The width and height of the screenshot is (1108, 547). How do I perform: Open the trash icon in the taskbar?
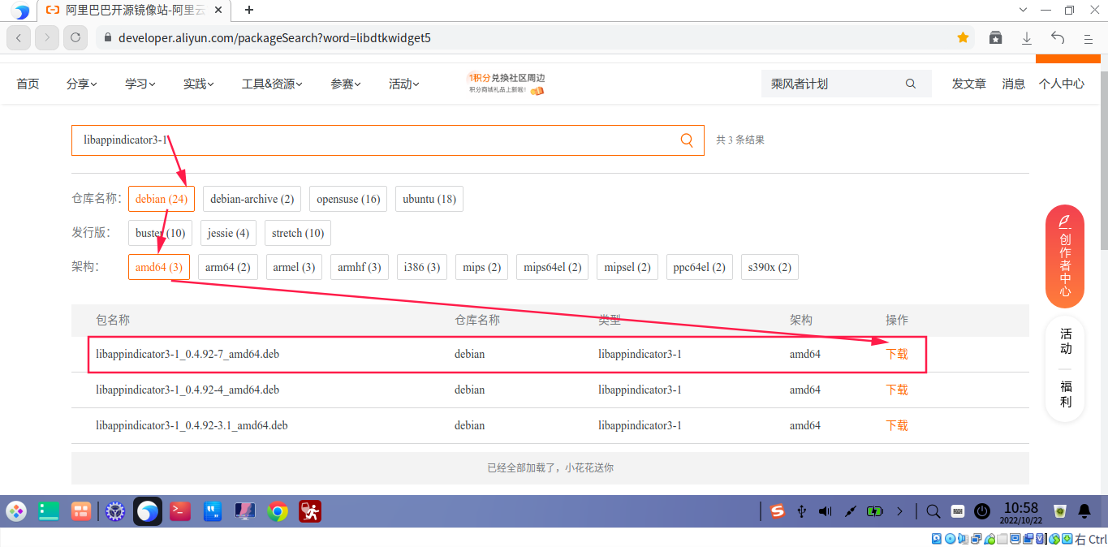pyautogui.click(x=1059, y=510)
